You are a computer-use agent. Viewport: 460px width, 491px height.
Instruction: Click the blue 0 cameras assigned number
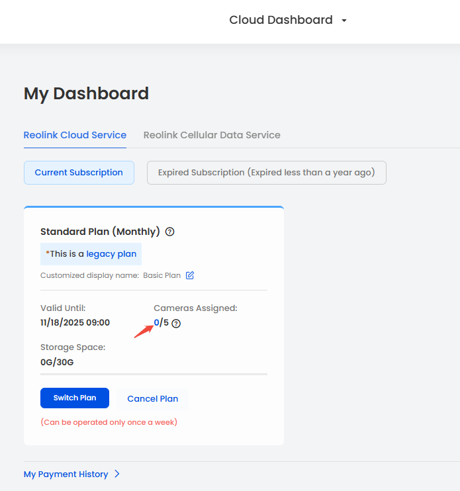(157, 323)
